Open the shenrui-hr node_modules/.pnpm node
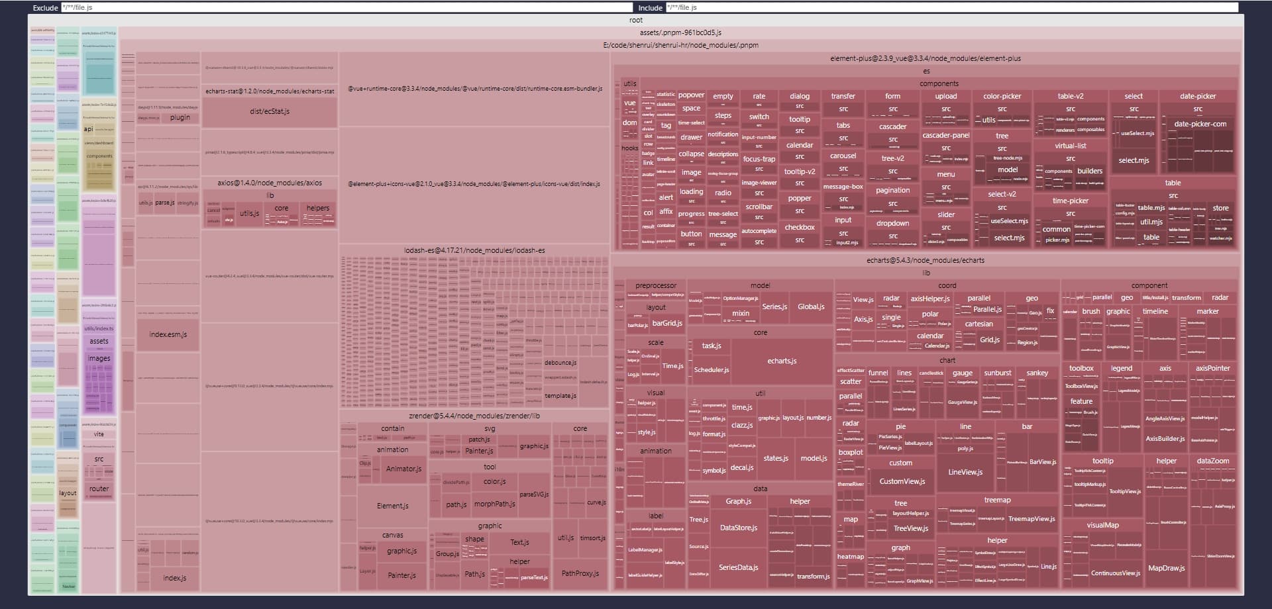Image resolution: width=1272 pixels, height=609 pixels. tap(680, 45)
